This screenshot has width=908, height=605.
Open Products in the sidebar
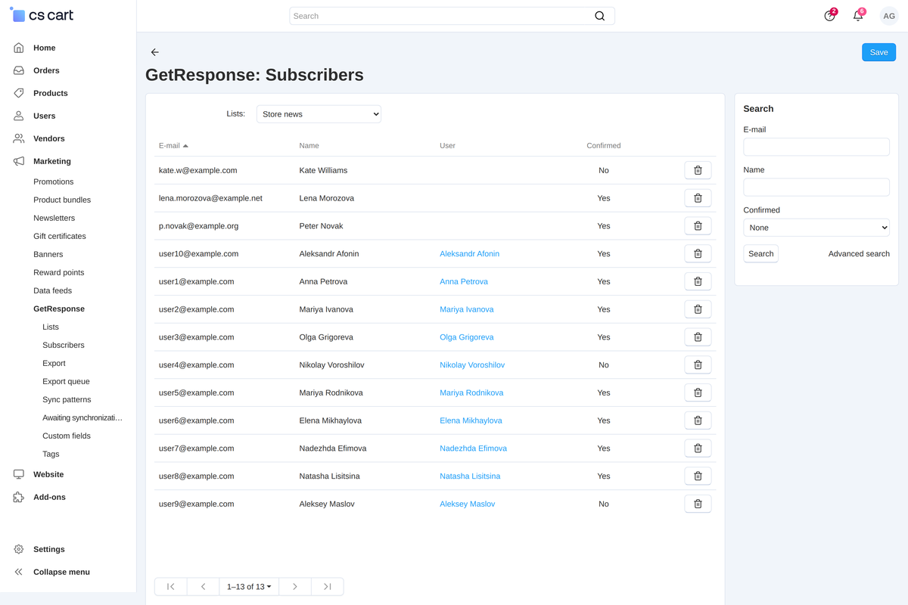[51, 93]
